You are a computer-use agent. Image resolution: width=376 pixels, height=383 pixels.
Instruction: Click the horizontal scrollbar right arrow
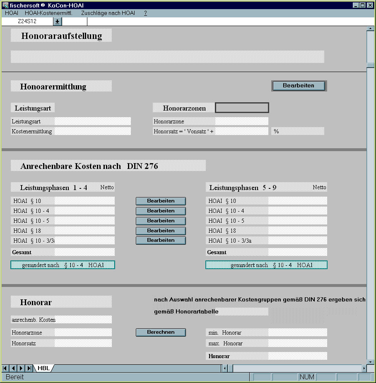(x=364, y=368)
